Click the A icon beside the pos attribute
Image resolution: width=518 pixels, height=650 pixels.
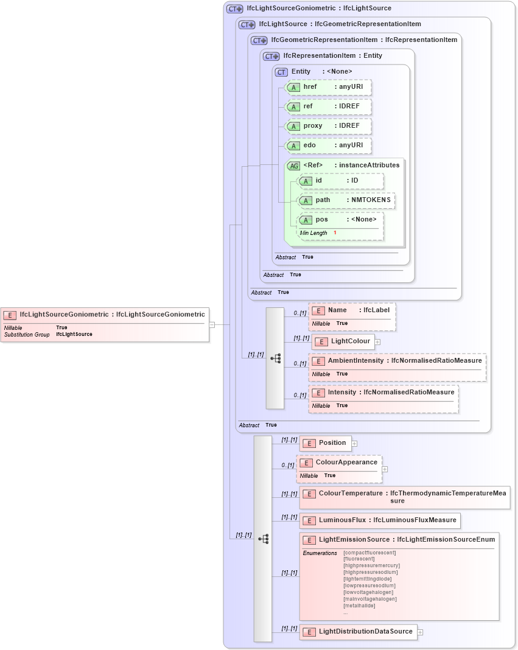click(x=307, y=220)
